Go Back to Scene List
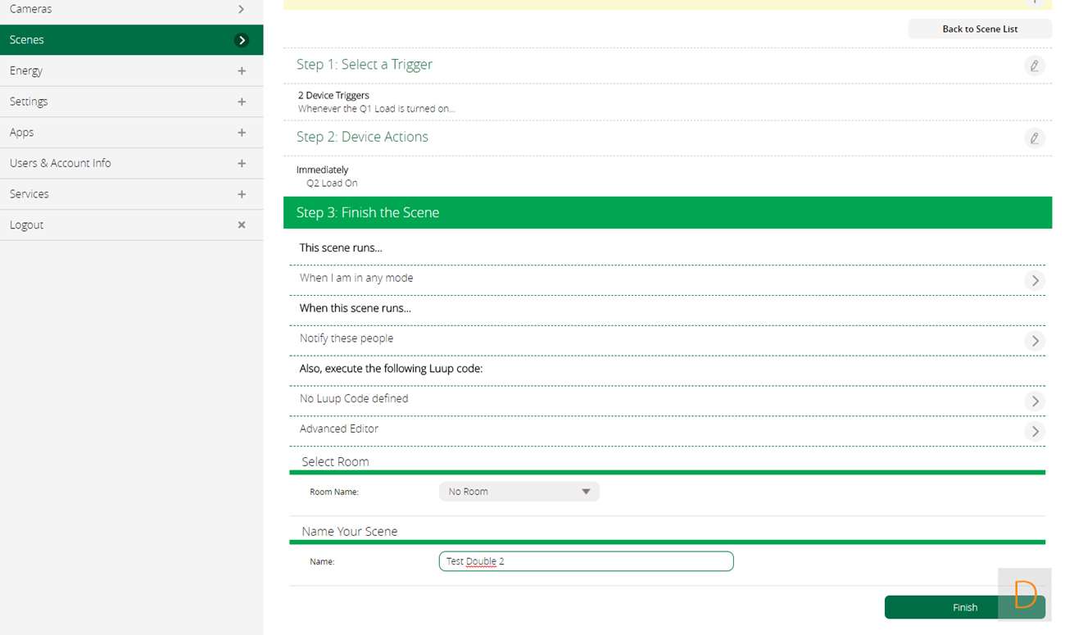 click(x=979, y=29)
